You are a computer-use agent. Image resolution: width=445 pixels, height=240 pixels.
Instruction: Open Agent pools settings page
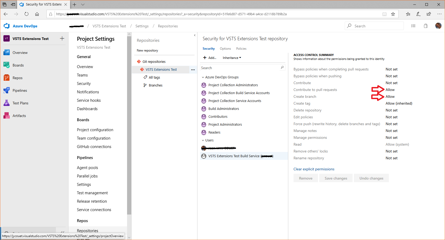(x=87, y=168)
